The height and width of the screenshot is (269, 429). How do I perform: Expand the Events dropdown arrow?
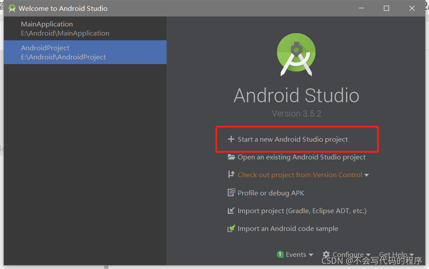tap(311, 255)
